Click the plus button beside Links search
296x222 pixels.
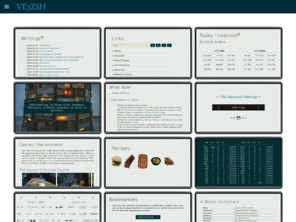(164, 45)
